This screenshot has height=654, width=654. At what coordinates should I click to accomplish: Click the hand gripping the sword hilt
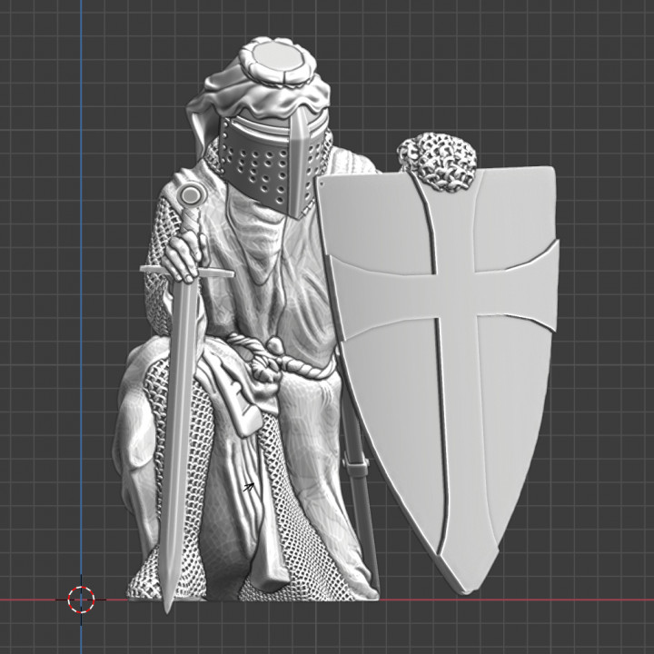point(183,253)
